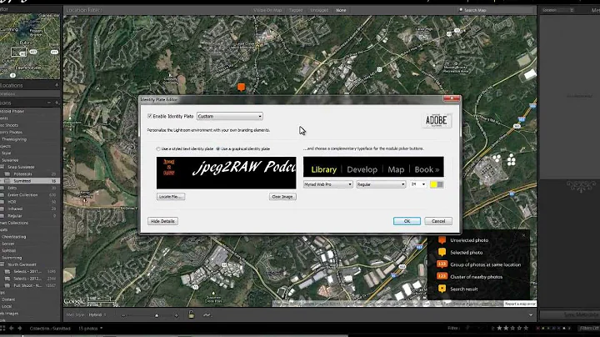Open the Filters Off dropdown
This screenshot has width=600, height=337.
click(x=589, y=328)
